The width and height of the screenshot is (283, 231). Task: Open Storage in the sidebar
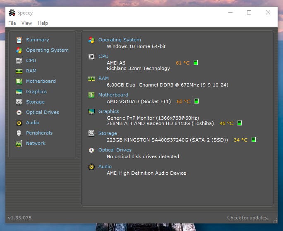coord(36,102)
